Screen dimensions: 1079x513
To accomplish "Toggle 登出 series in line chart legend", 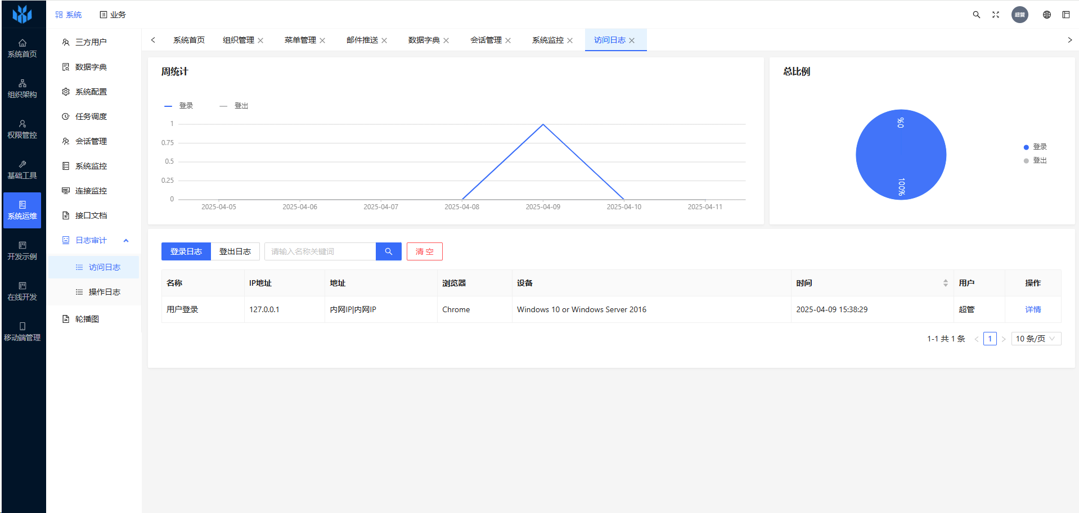I will pyautogui.click(x=235, y=106).
